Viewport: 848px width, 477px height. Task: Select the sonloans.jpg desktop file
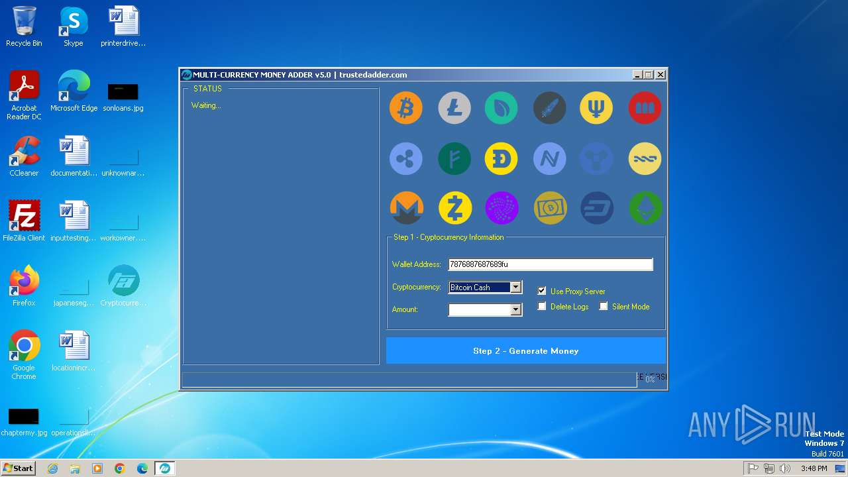(123, 97)
